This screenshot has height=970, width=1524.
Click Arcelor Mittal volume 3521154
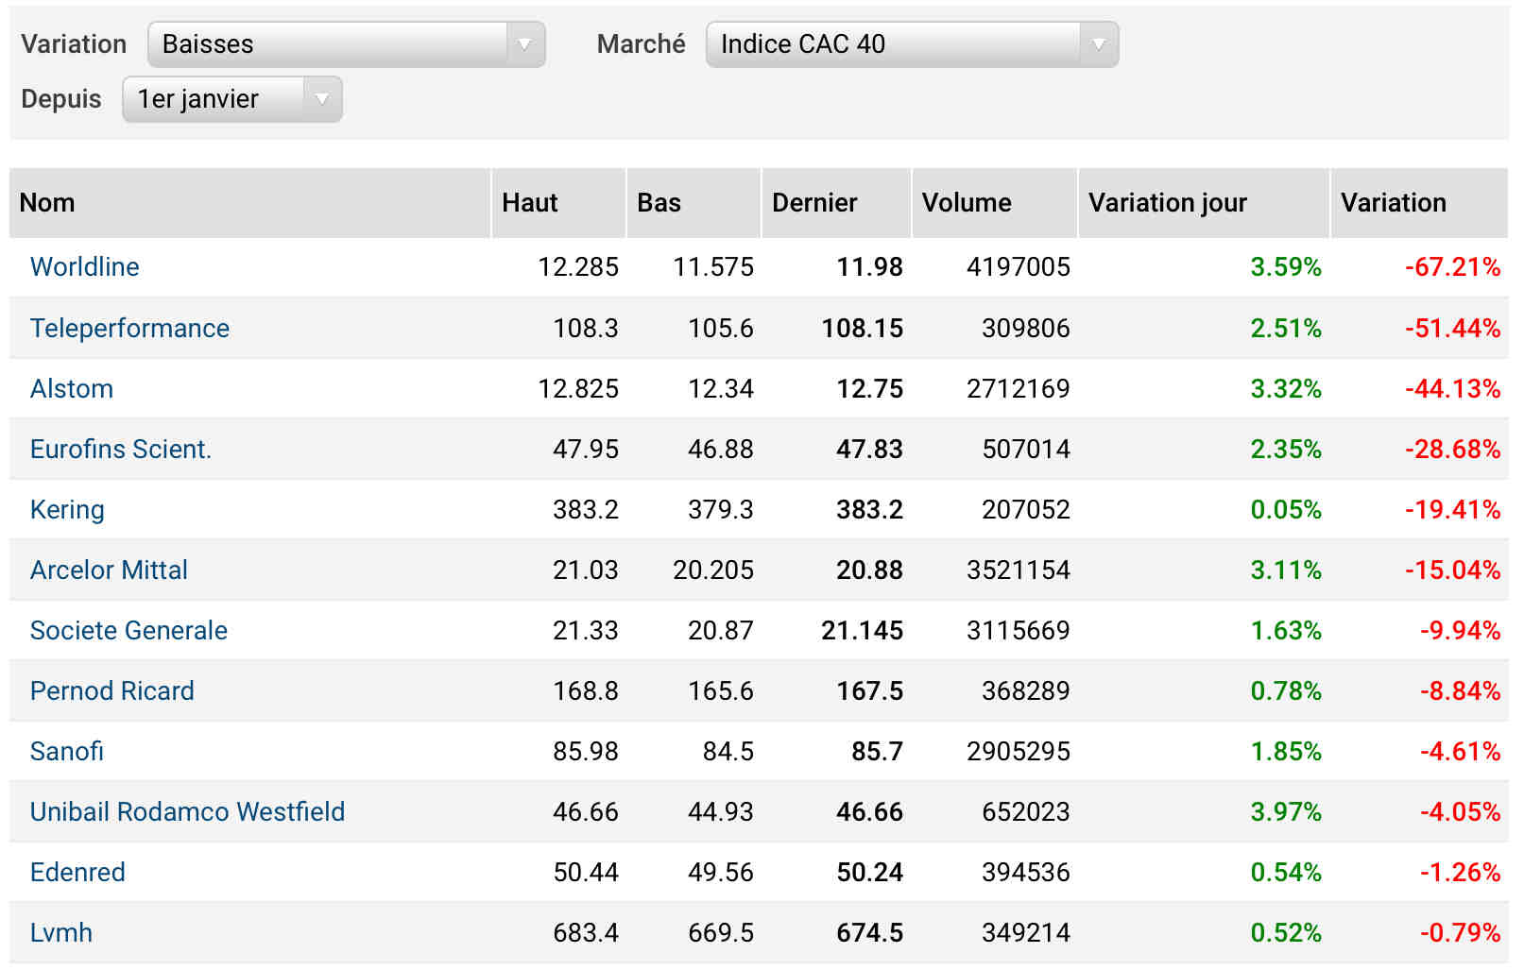click(1019, 570)
